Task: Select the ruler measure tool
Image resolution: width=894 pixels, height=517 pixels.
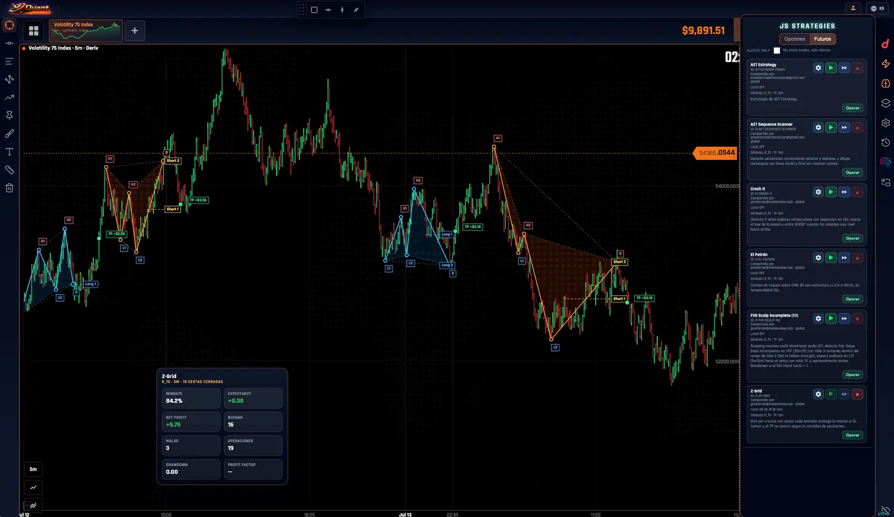Action: (x=9, y=170)
